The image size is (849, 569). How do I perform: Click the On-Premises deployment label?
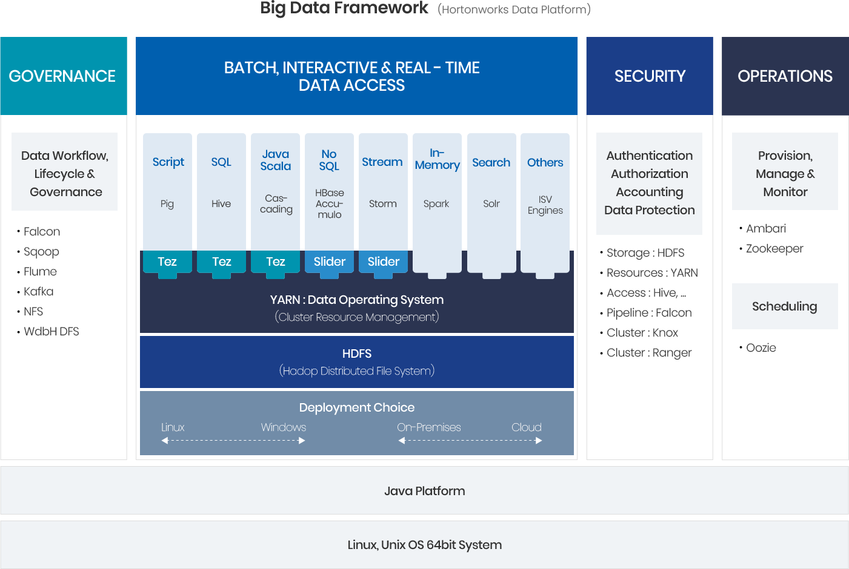[x=429, y=427]
